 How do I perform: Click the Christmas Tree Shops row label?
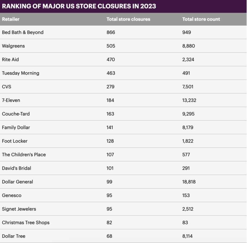pyautogui.click(x=26, y=223)
